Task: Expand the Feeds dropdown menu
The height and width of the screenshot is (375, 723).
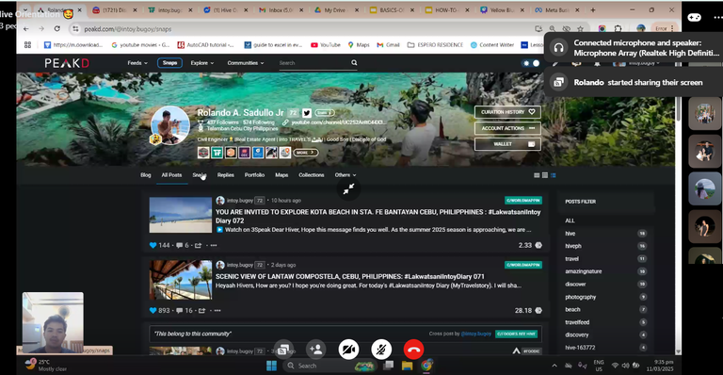Action: 137,63
